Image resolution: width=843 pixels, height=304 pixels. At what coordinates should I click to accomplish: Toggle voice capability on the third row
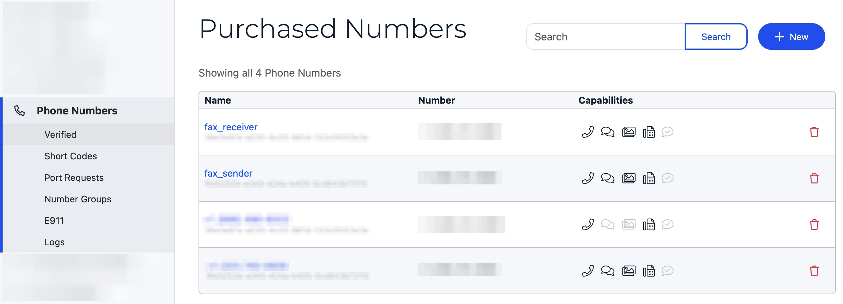[587, 224]
